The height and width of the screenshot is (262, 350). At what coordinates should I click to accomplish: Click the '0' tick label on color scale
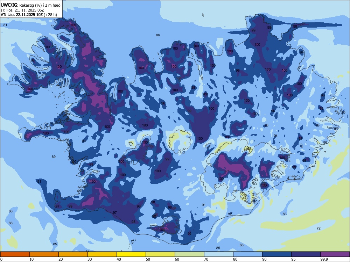(x=1, y=259)
